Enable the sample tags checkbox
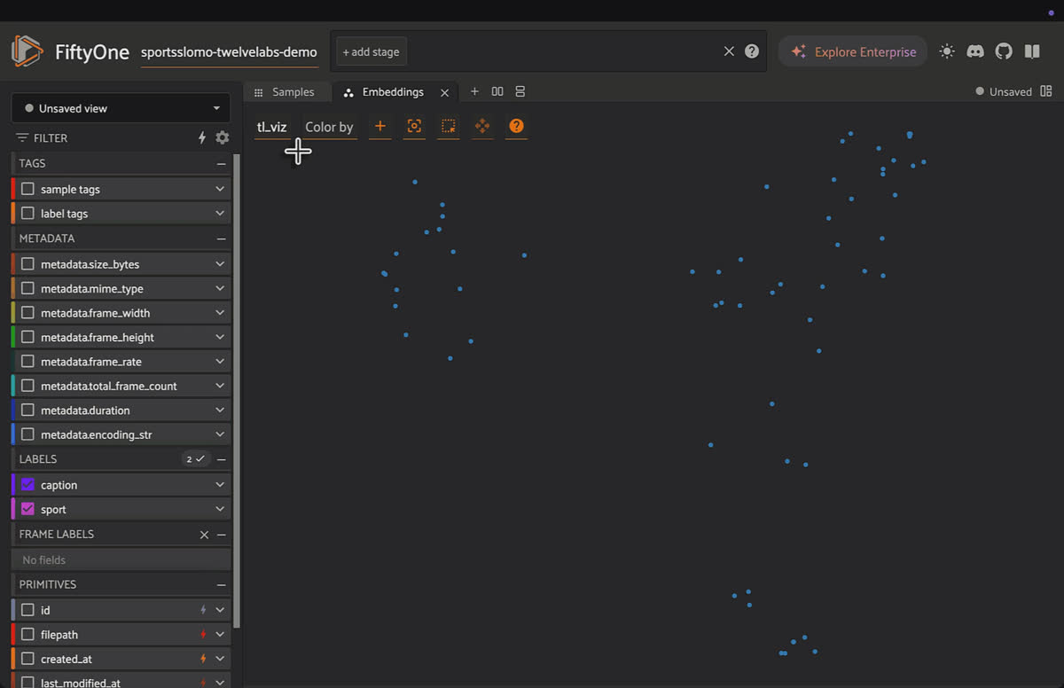 pyautogui.click(x=27, y=189)
